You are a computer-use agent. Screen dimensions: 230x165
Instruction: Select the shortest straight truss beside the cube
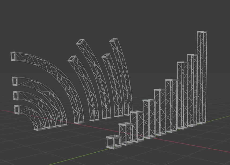click(x=126, y=134)
